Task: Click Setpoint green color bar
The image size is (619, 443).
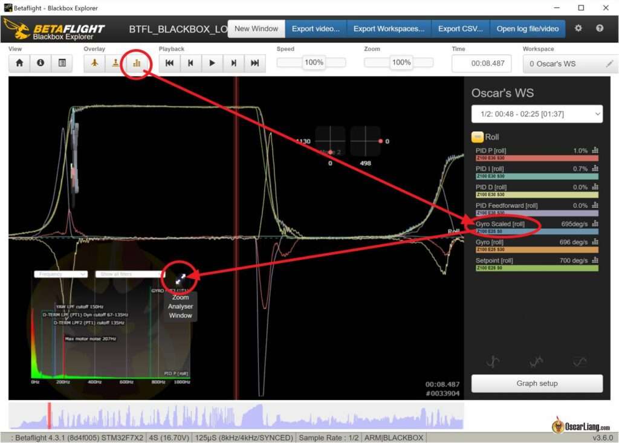Action: click(537, 268)
